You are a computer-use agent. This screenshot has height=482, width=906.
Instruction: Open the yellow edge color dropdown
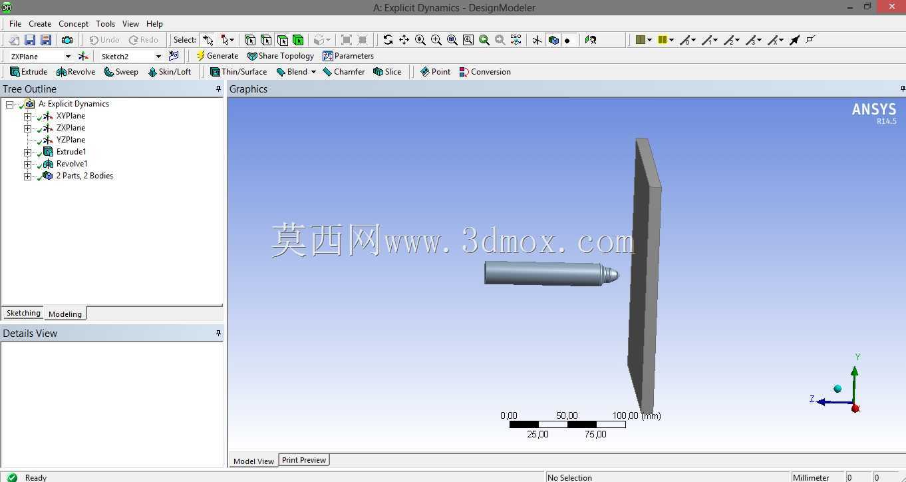[x=671, y=40]
